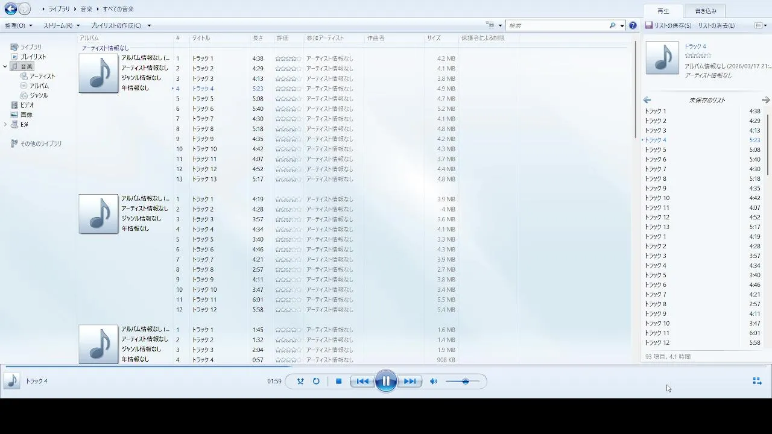
Task: Click the 音楽 breadcrumb
Action: click(87, 9)
